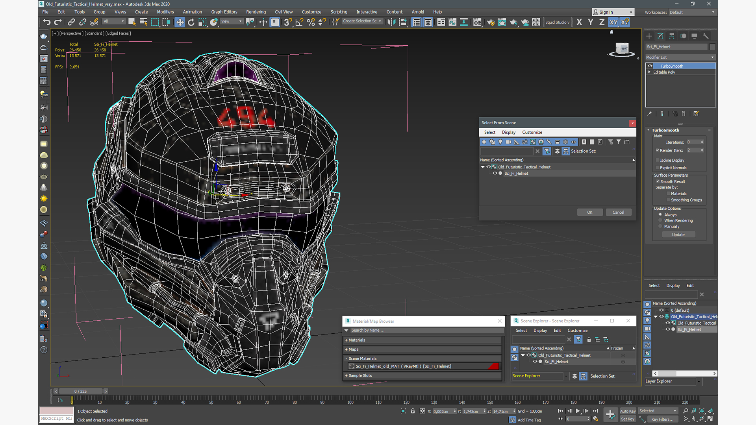Image resolution: width=756 pixels, height=425 pixels.
Task: Activate the Select and Link tool
Action: coord(71,22)
